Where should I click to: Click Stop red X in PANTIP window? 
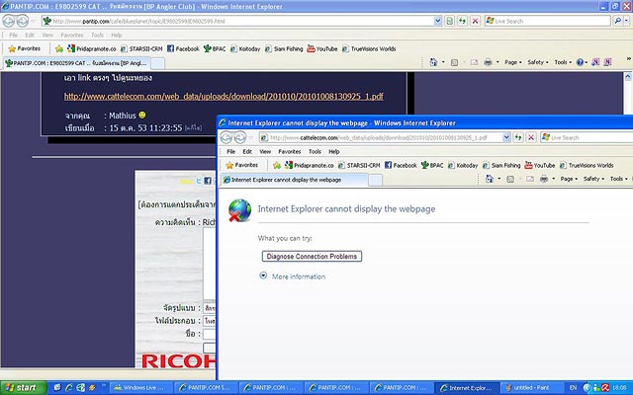pos(475,21)
